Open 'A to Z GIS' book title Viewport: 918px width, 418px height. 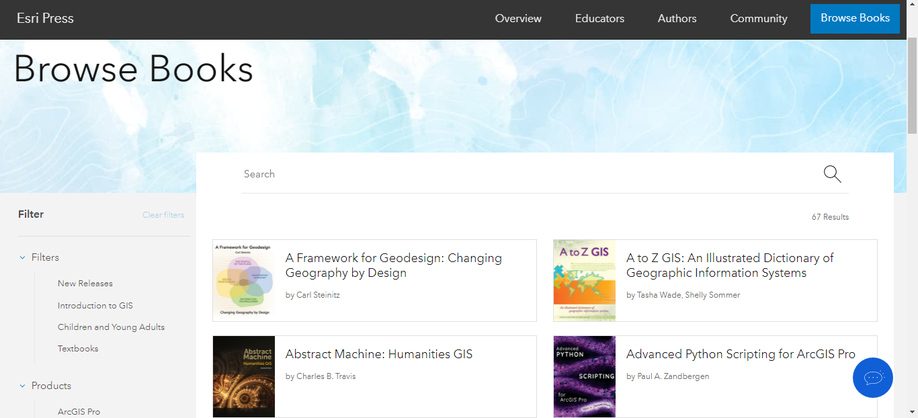click(730, 265)
